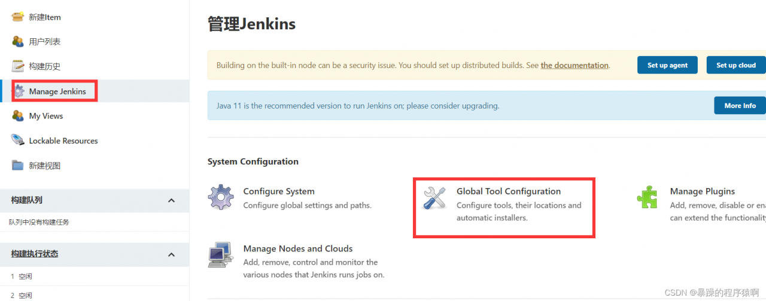Click the System Configuration heading
This screenshot has height=301, width=766.
[253, 161]
